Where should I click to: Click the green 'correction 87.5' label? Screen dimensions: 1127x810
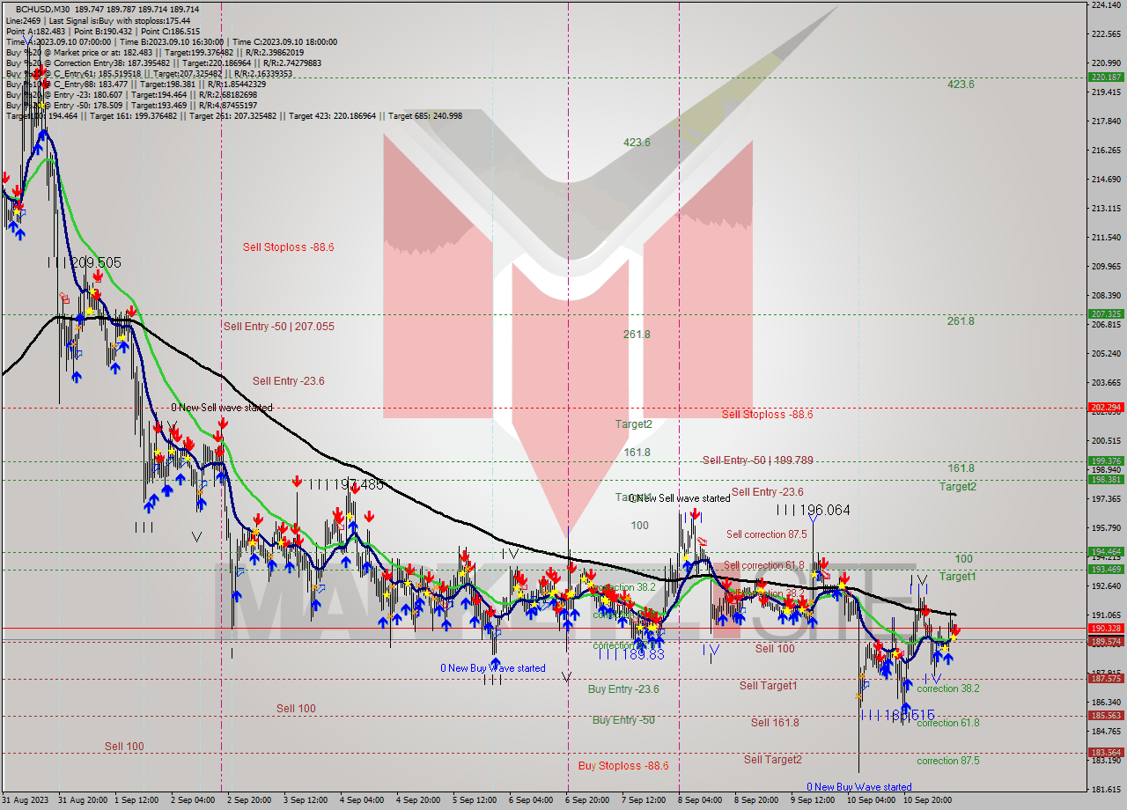[x=948, y=760]
